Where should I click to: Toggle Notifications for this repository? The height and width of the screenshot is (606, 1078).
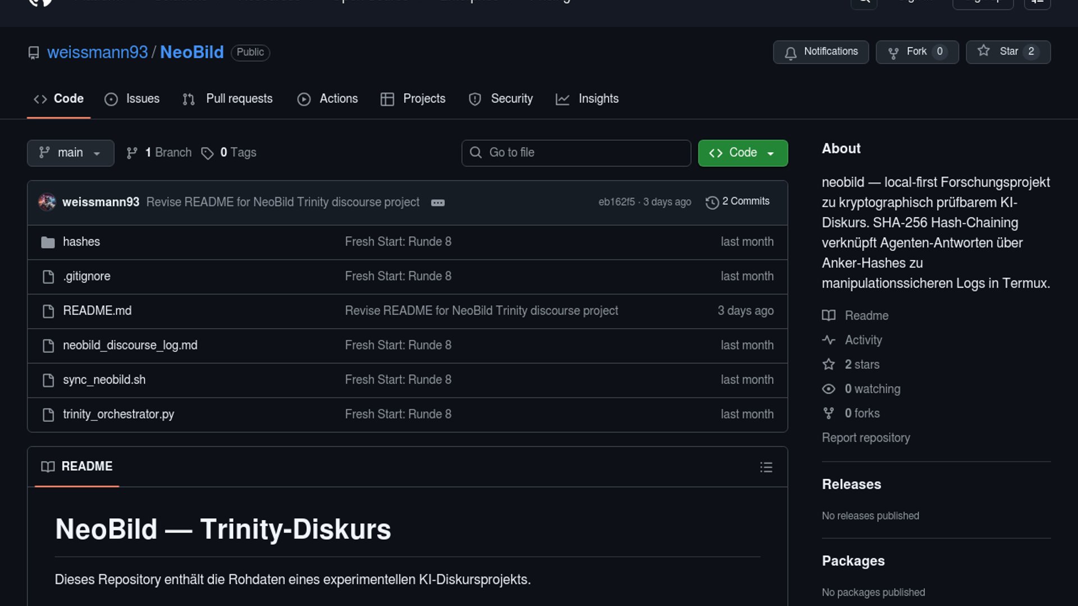(820, 52)
